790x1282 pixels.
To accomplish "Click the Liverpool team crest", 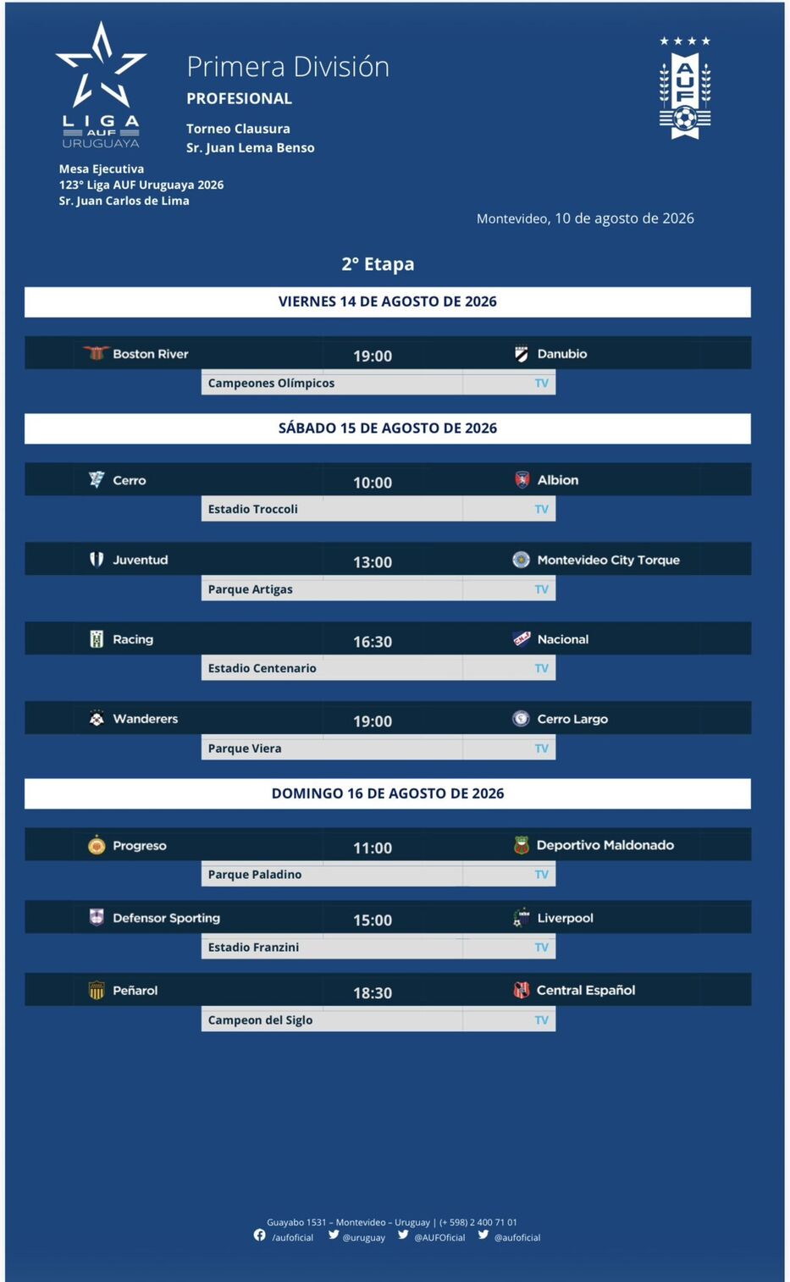I will 521,918.
